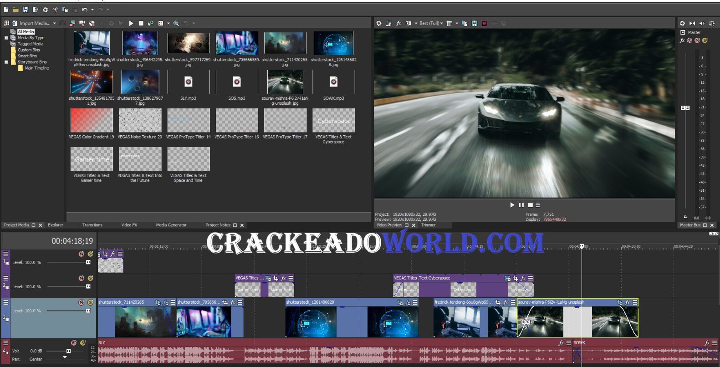Mute video track 1
Viewport: 720px width, 367px height.
pos(81,254)
